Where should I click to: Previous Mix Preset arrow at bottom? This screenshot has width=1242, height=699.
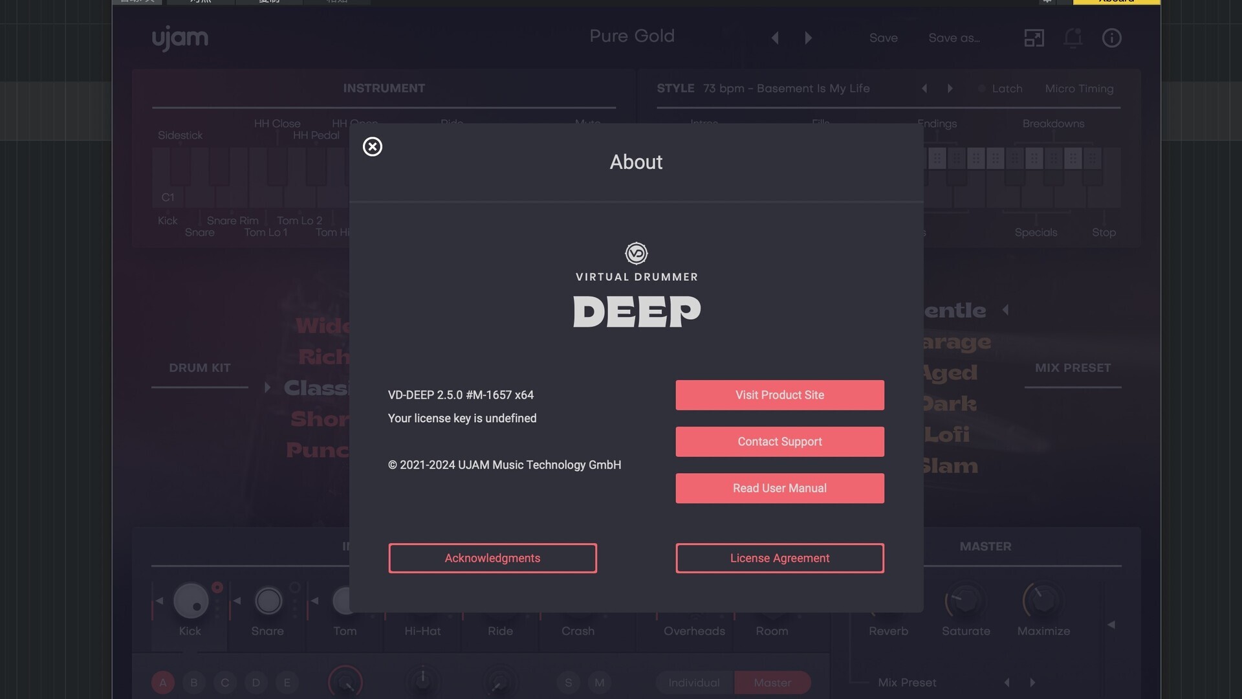coord(1007,682)
